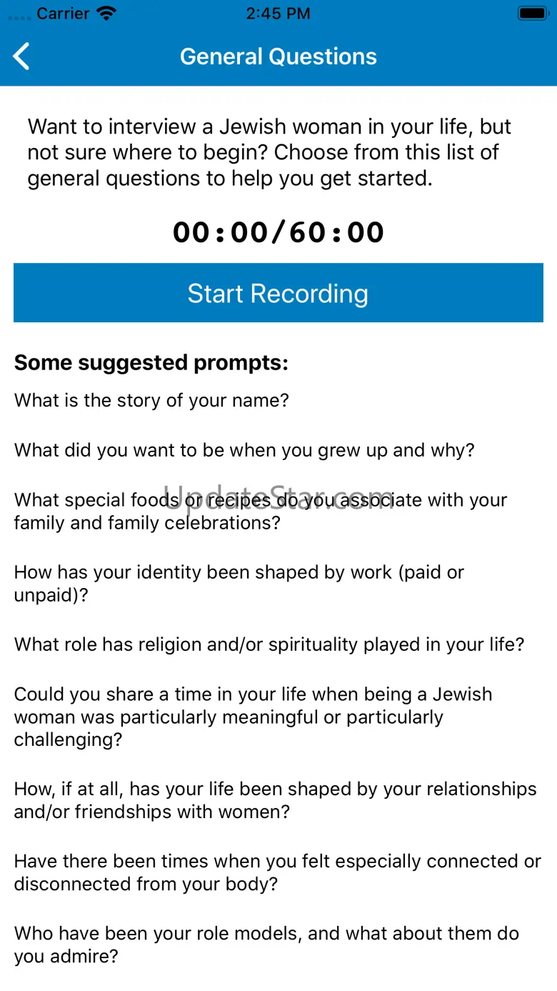The image size is (557, 991).
Task: Tap the intro text about interviewing
Action: (269, 152)
